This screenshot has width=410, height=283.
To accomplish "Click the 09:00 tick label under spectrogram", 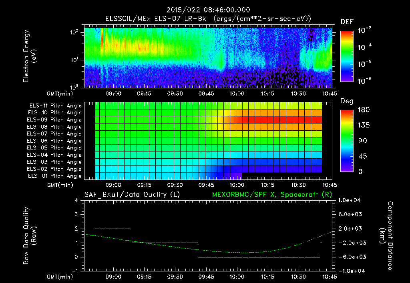I will pos(113,94).
